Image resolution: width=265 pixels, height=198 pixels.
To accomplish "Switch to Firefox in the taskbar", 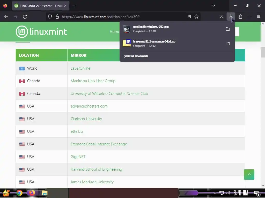I will (32, 193).
